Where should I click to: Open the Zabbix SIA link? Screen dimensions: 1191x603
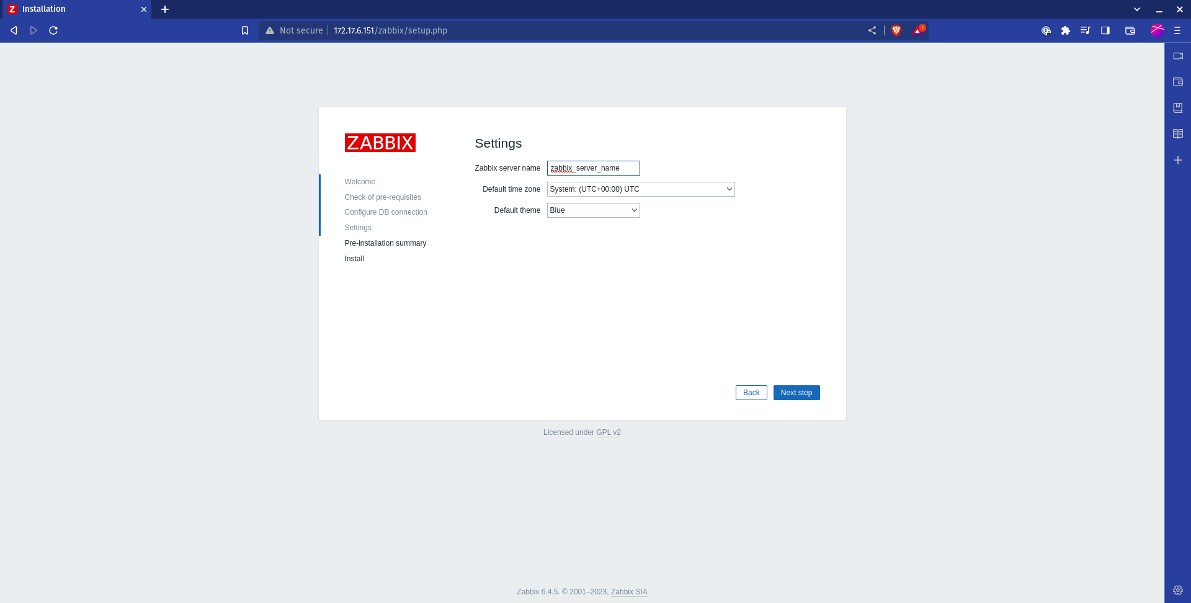[x=629, y=592]
